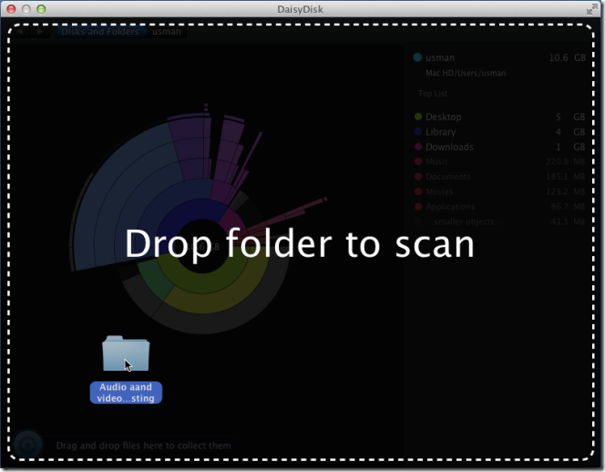Click the forward navigation arrow

click(39, 31)
